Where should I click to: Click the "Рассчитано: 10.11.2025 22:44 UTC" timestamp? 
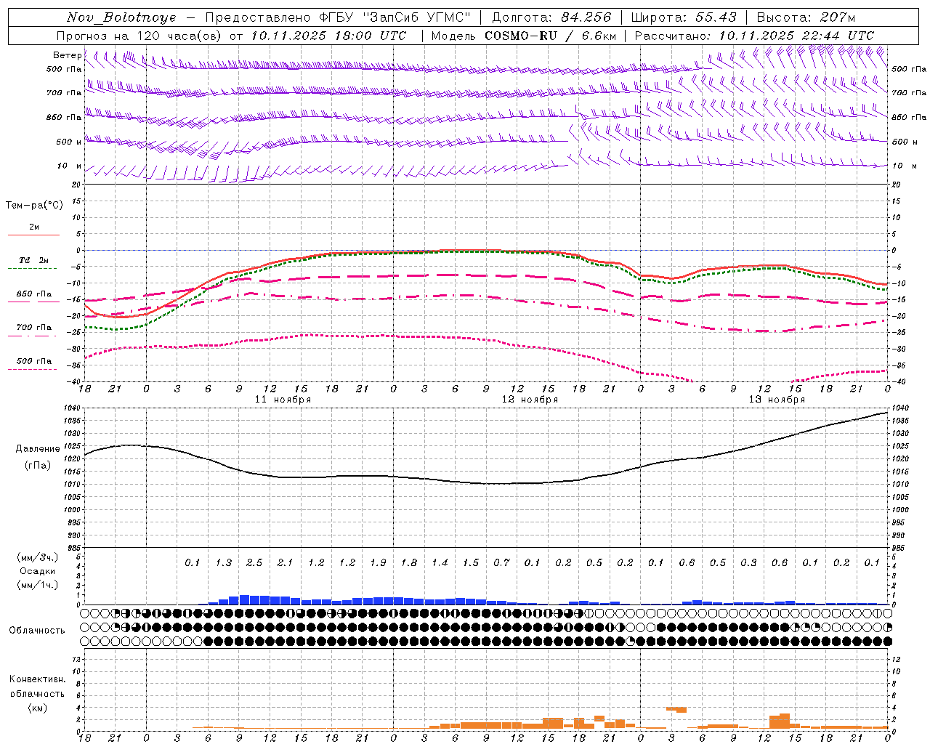click(754, 36)
